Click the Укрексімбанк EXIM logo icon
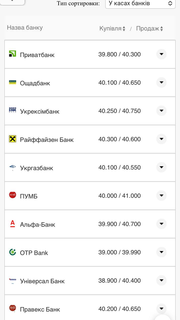The width and height of the screenshot is (180, 320). (12, 110)
